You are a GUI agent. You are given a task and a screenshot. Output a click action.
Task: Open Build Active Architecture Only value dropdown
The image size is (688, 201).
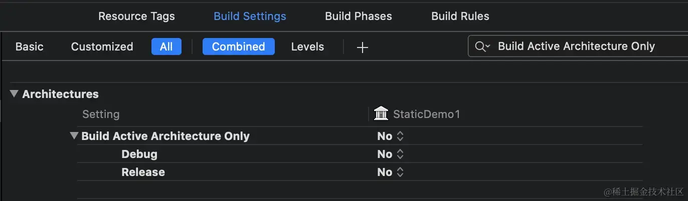click(385, 136)
